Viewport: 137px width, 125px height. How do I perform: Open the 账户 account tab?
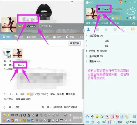pos(57,37)
